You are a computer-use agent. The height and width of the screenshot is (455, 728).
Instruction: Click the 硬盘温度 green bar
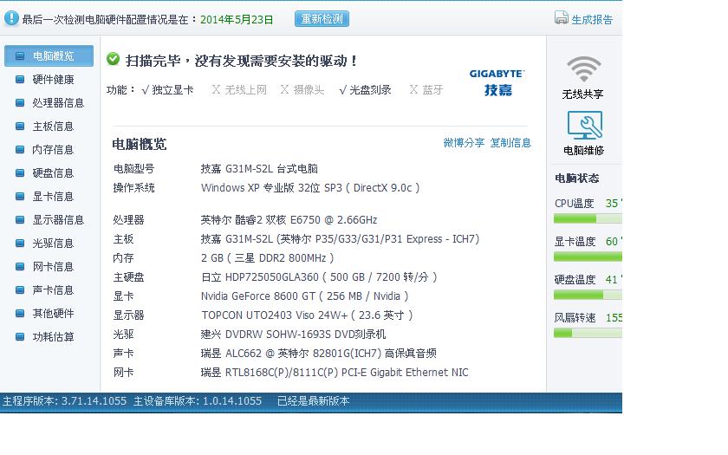pyautogui.click(x=588, y=295)
